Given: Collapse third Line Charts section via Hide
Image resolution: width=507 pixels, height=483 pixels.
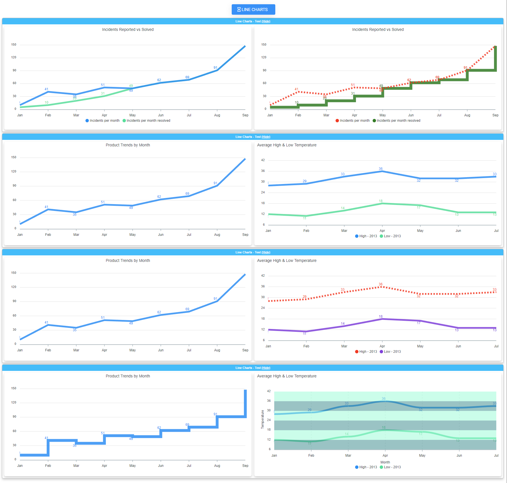Looking at the screenshot, I should click(x=266, y=253).
